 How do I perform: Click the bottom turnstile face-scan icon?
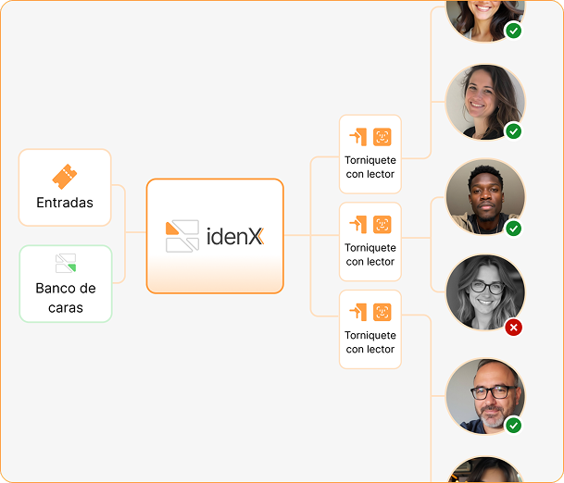click(x=382, y=312)
